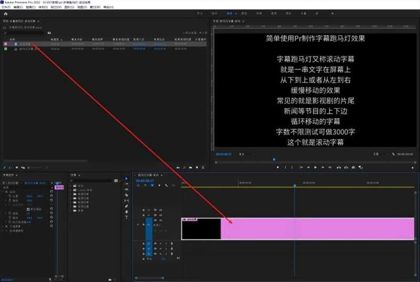This screenshot has width=420, height=282.
Task: Select the Slip tool
Action: click(127, 200)
